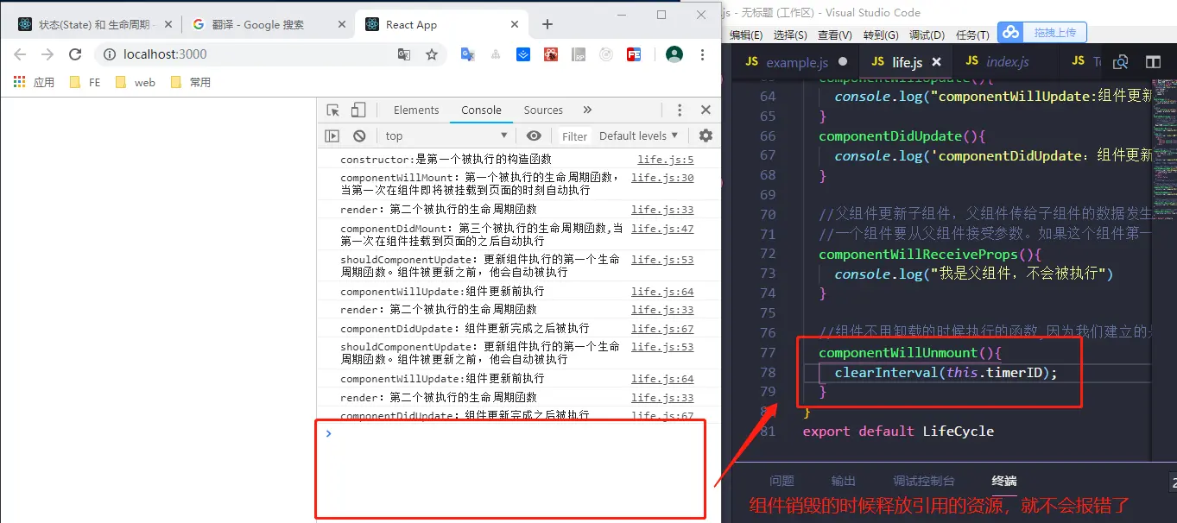Show the console sidebar panel

[x=332, y=135]
